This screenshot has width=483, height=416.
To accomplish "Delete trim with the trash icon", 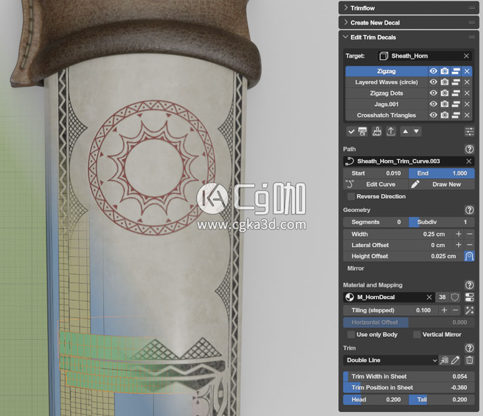I will 469,360.
